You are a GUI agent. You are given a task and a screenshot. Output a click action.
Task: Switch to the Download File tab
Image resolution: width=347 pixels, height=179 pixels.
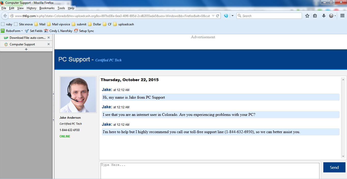click(25, 38)
